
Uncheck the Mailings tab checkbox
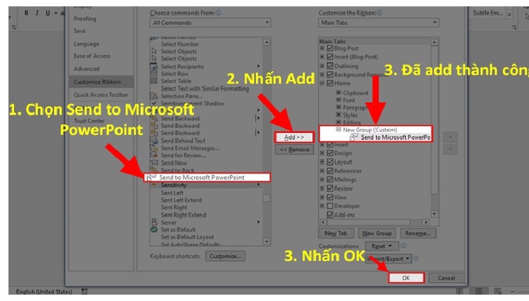point(331,179)
